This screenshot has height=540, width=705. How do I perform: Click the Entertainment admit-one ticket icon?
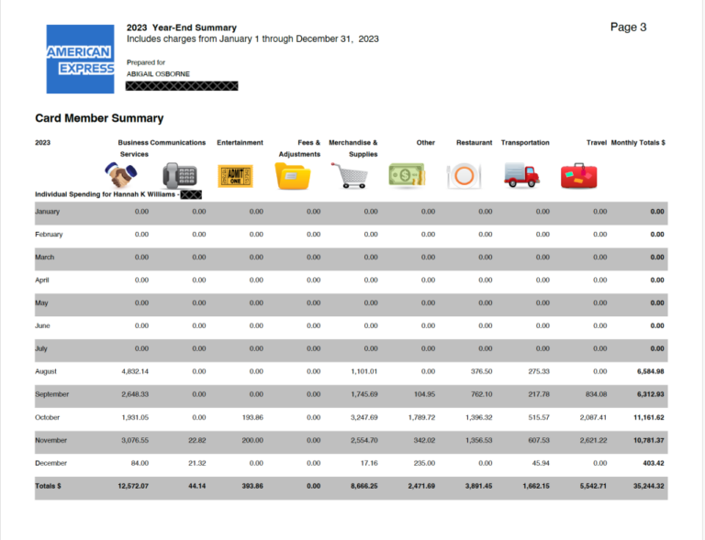click(x=235, y=175)
